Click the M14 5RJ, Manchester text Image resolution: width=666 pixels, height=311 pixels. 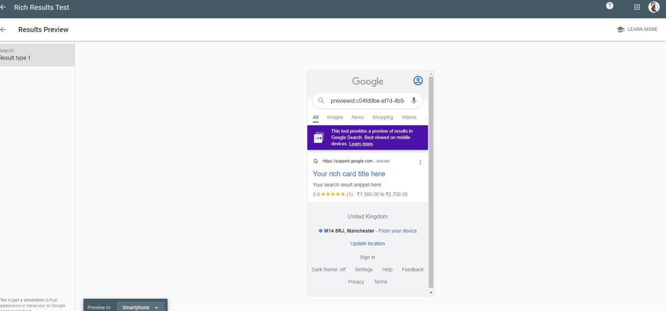[349, 231]
